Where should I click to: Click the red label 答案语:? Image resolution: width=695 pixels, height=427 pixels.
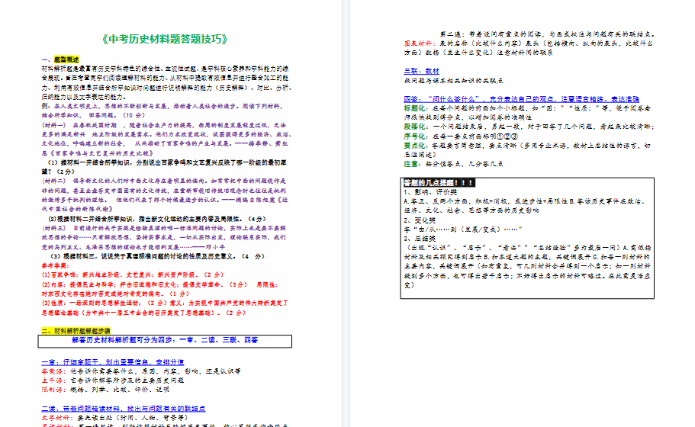(53, 371)
